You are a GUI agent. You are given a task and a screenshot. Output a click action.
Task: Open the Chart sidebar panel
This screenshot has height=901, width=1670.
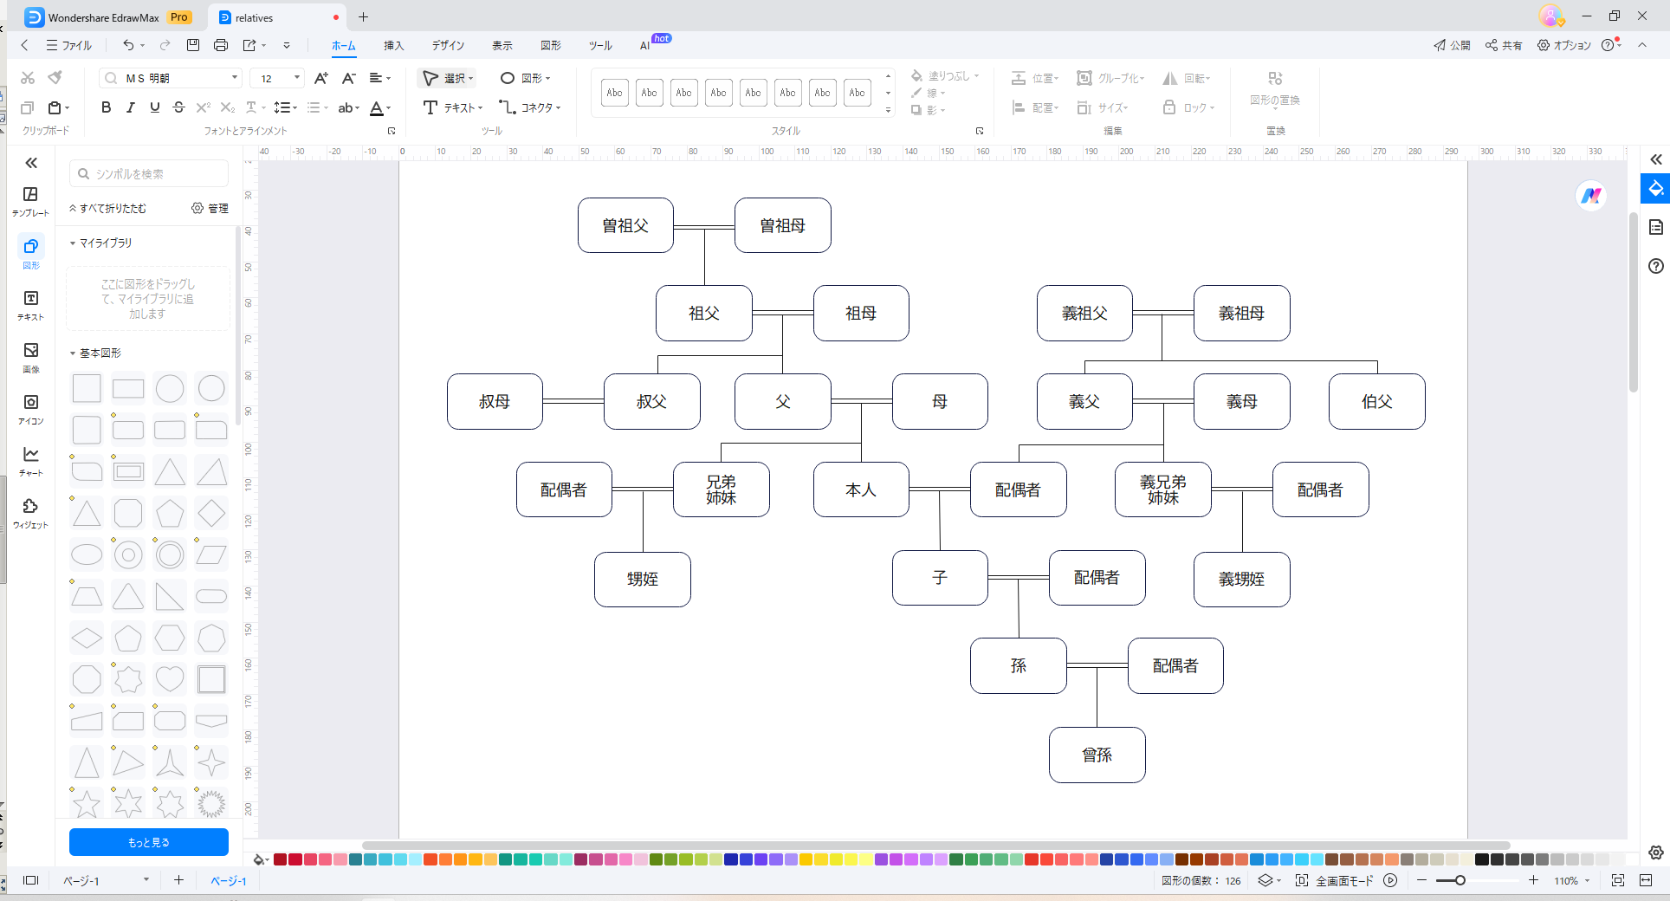pos(30,460)
